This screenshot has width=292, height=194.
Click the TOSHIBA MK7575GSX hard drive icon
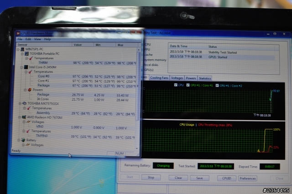pyautogui.click(x=24, y=103)
